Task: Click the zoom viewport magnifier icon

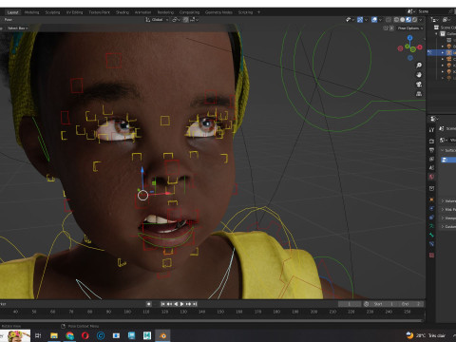Action: point(419,66)
